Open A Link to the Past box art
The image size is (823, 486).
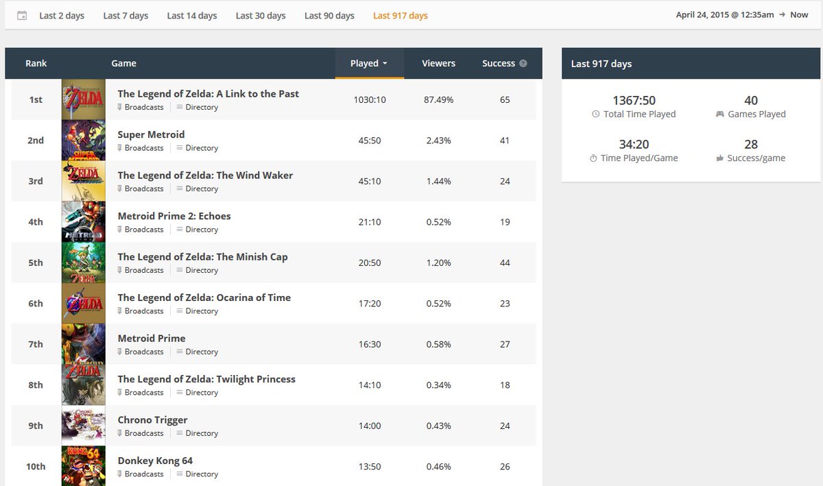pyautogui.click(x=84, y=99)
